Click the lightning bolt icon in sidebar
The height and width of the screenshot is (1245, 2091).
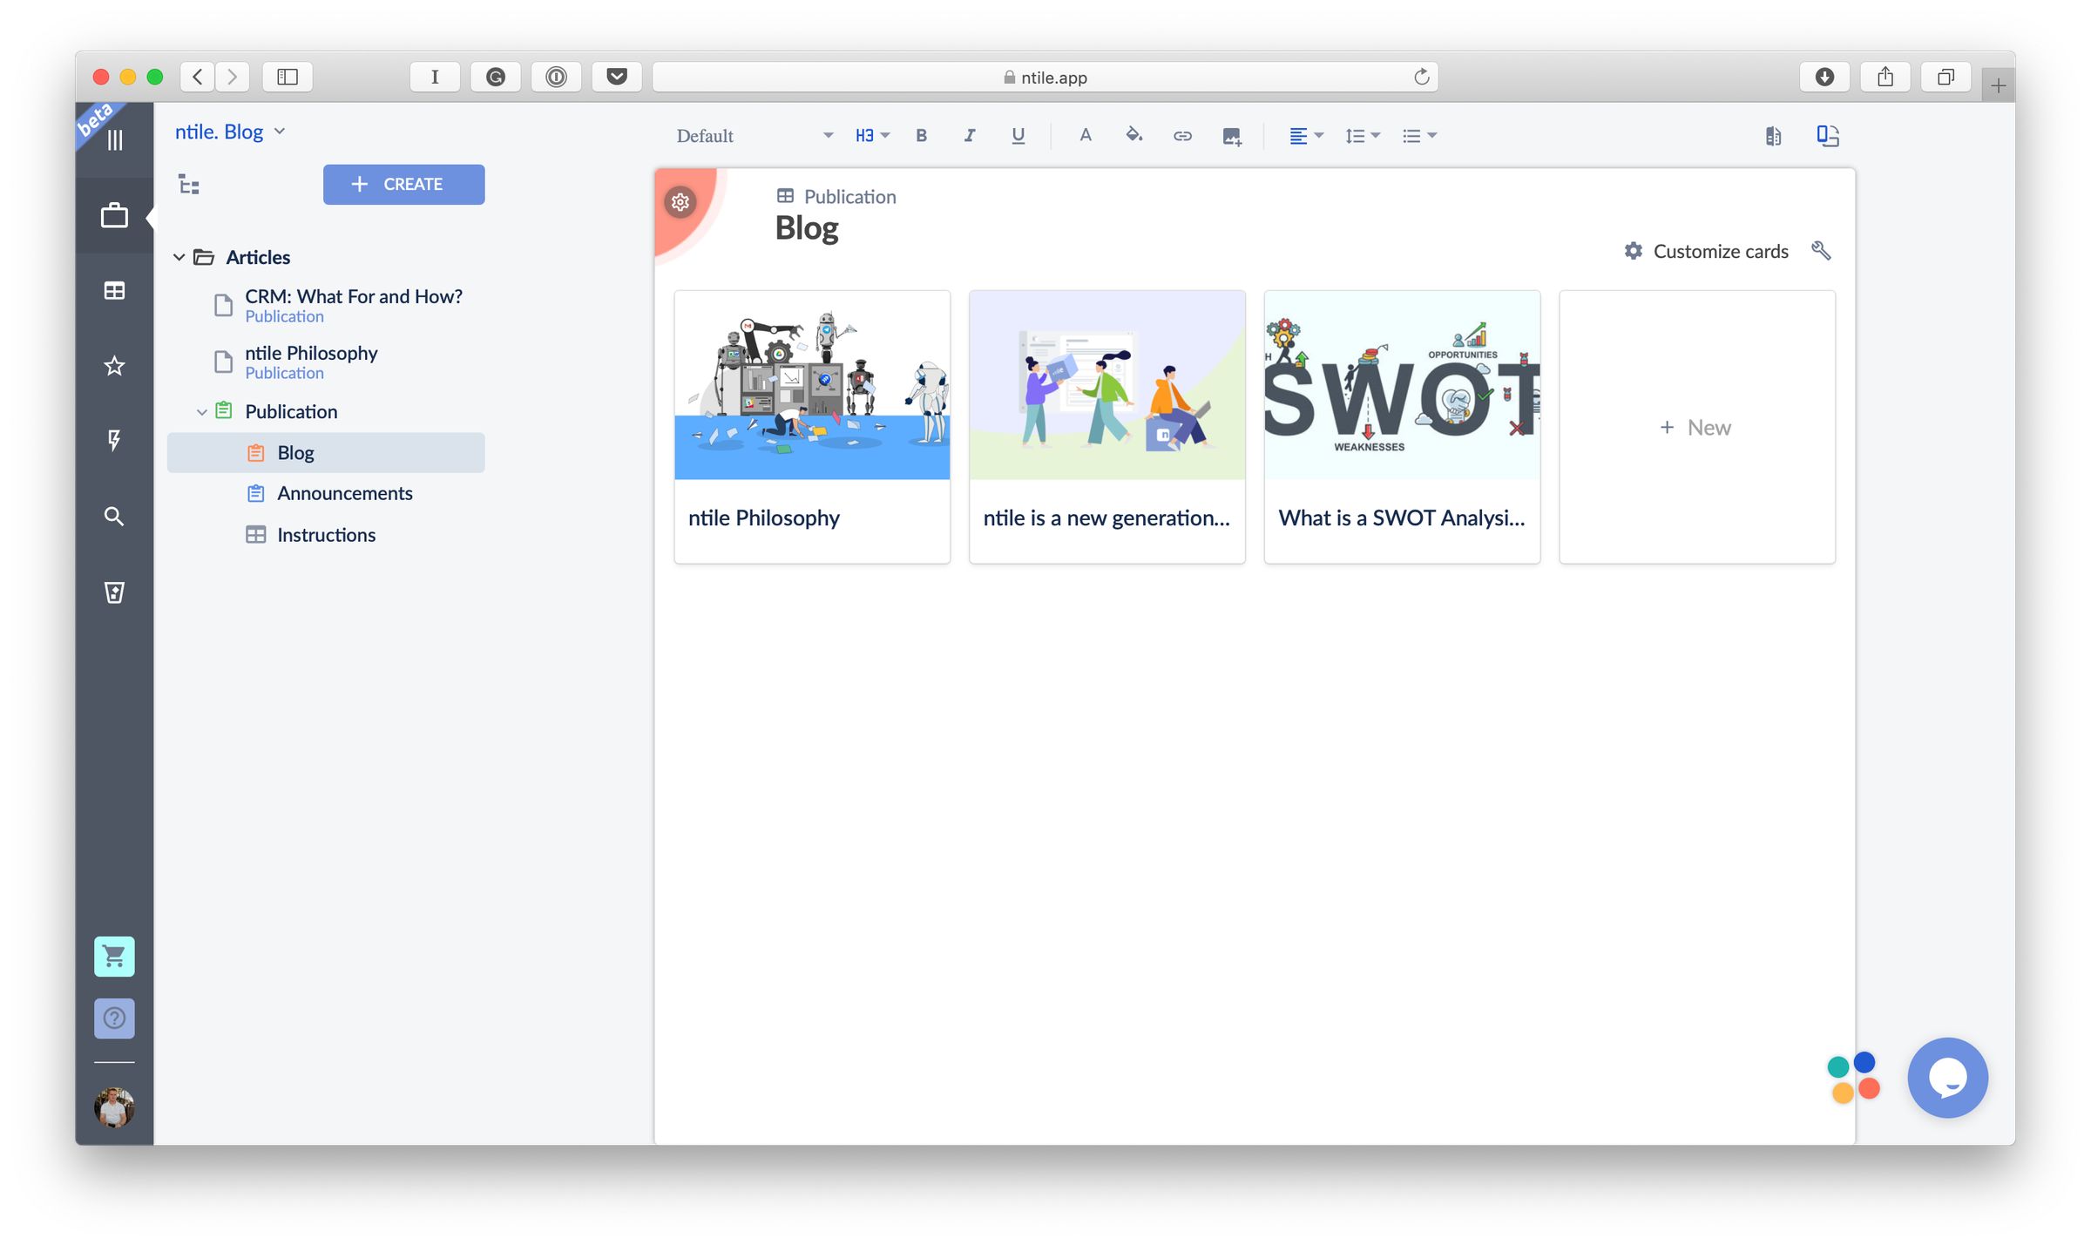(x=114, y=440)
